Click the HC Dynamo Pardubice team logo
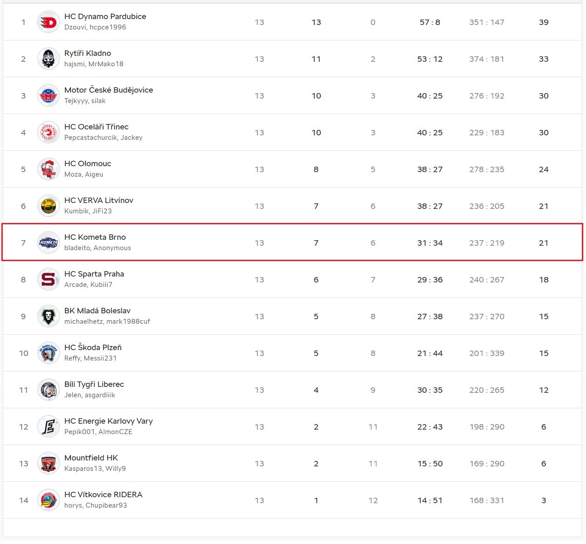 [48, 22]
